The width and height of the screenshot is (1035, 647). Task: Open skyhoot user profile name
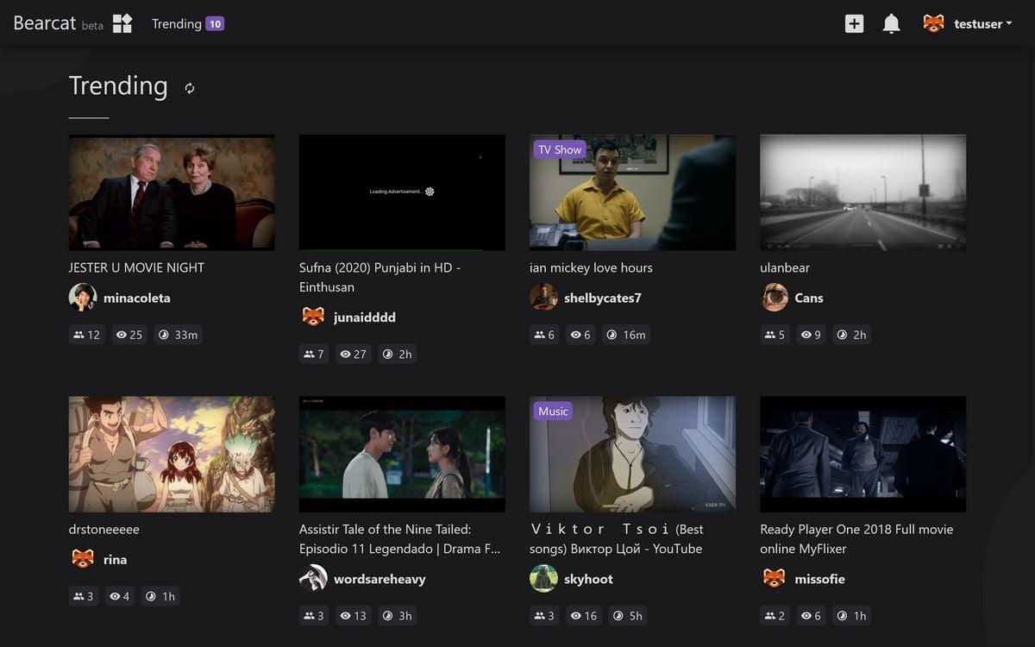tap(588, 580)
